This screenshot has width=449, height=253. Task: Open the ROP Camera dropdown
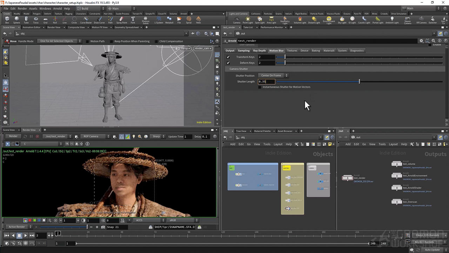[95, 136]
